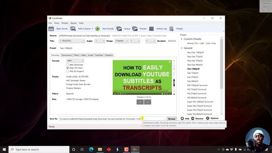Show hidden system tray icons
272x153 pixels.
(x=219, y=149)
